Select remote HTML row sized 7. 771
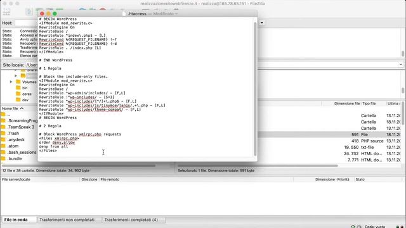This screenshot has width=406, height=228. pos(329,160)
